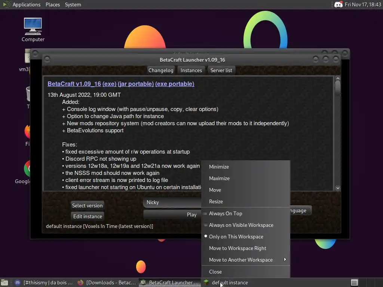Image resolution: width=383 pixels, height=287 pixels.
Task: Switch to the #thisismy Discord taskbar window
Action: point(44,283)
